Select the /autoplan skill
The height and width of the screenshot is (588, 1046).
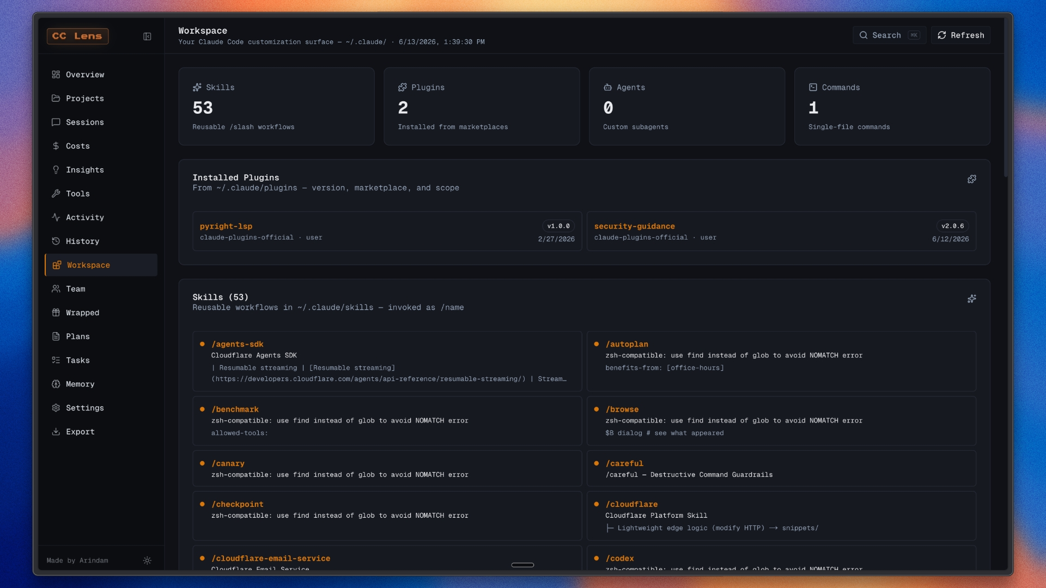[x=781, y=362]
